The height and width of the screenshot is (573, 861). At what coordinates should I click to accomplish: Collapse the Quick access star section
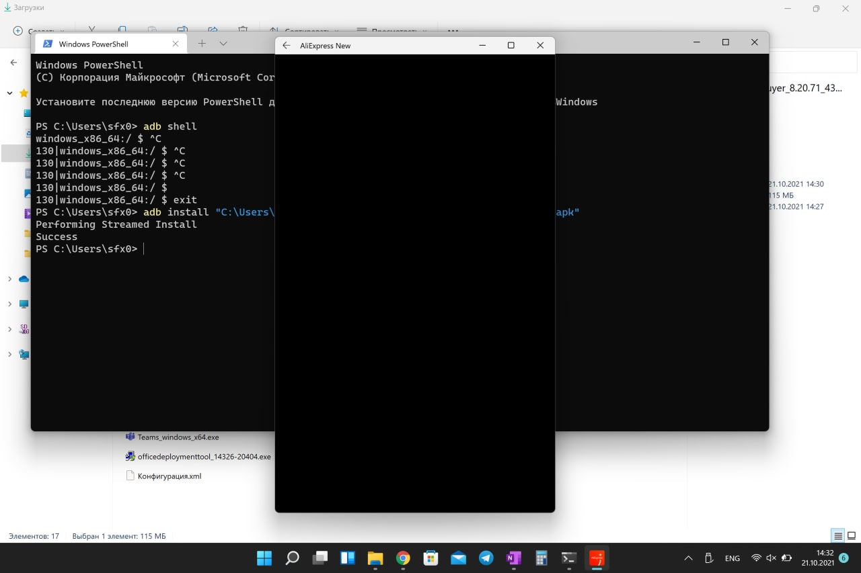point(9,93)
